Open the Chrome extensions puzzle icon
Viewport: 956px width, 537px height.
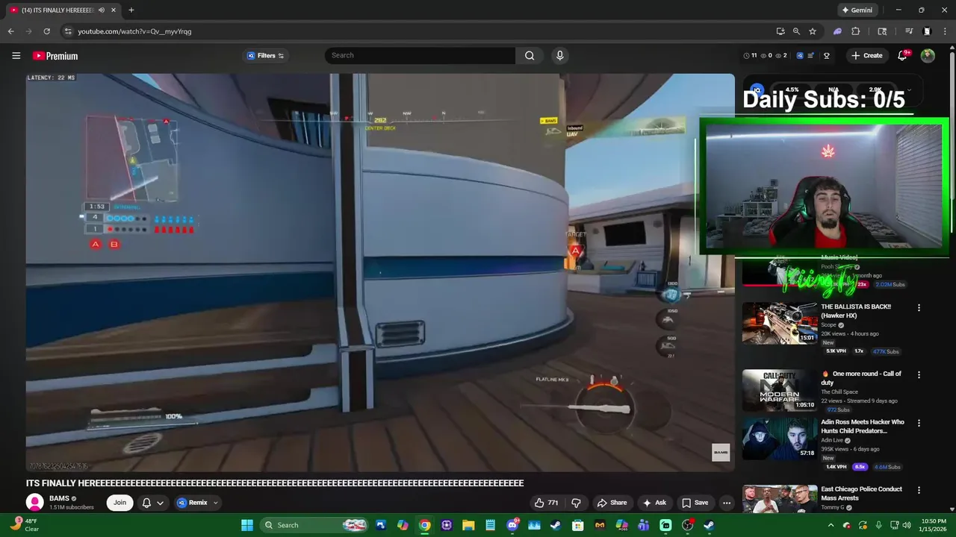(x=856, y=31)
